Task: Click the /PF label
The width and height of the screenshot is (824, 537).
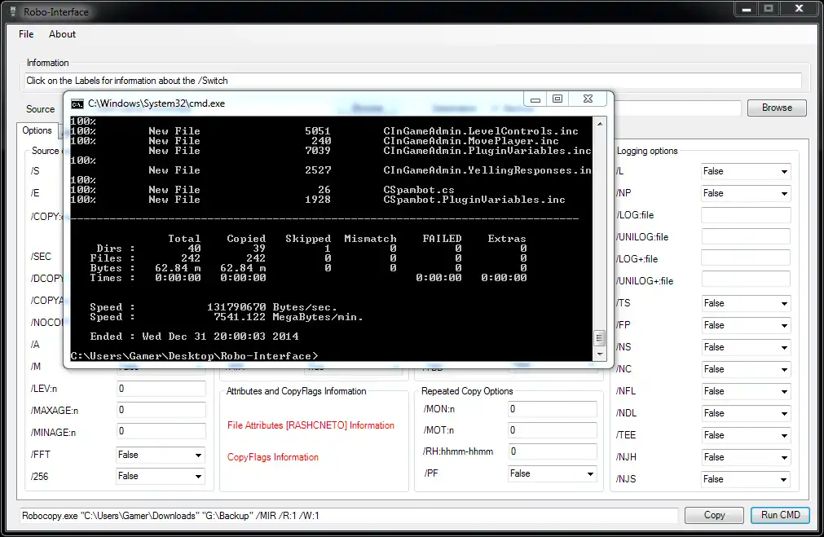Action: tap(431, 473)
